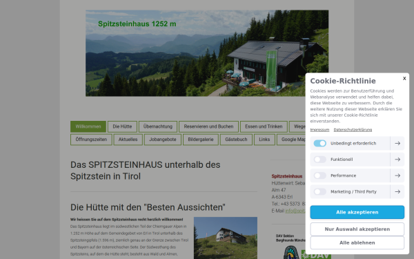
Task: Enable Marketing / Third Party switch
Action: tap(319, 191)
